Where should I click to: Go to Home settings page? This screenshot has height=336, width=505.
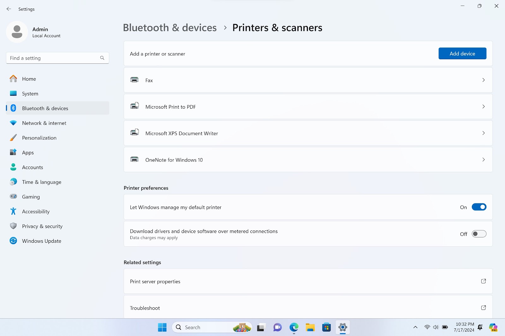[57, 79]
